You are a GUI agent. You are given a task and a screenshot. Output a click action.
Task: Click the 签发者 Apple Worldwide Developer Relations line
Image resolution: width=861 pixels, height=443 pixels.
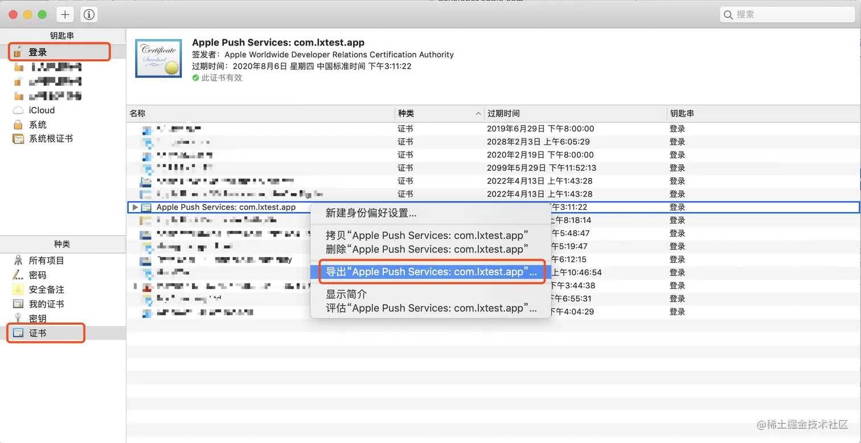(323, 55)
